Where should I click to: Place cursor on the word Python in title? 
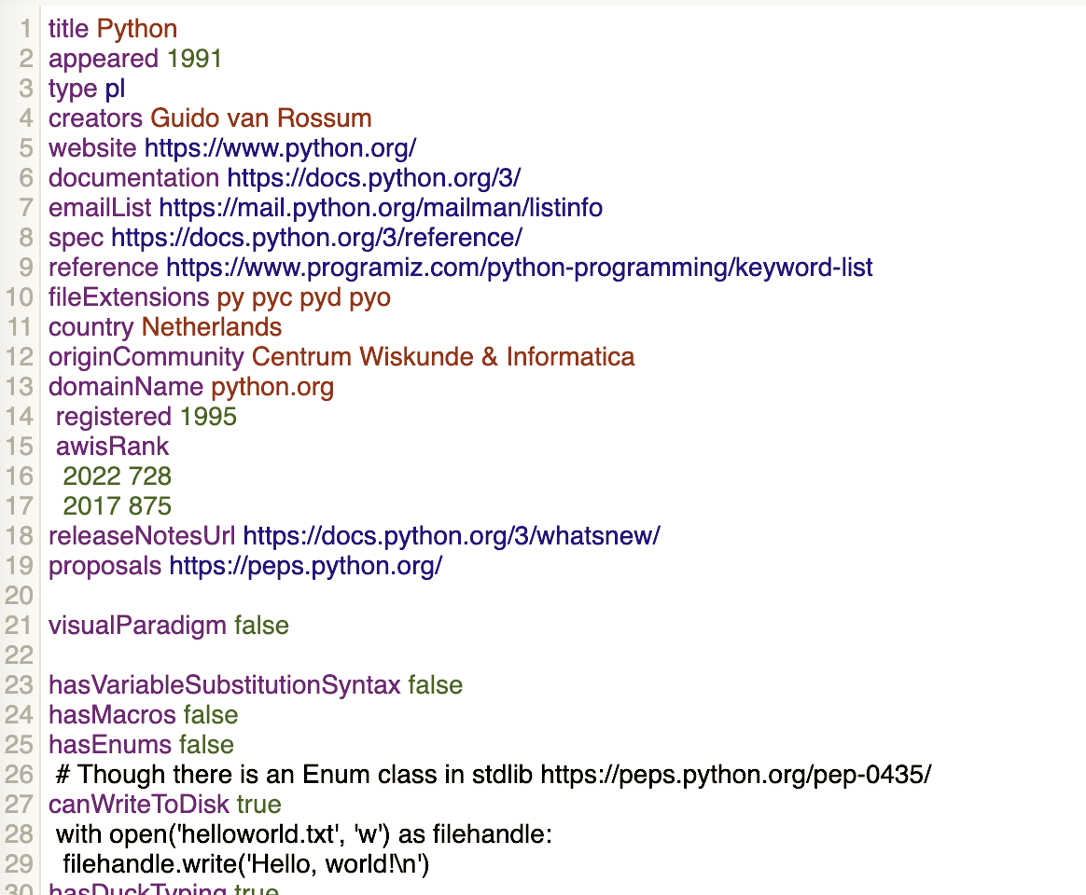(136, 29)
